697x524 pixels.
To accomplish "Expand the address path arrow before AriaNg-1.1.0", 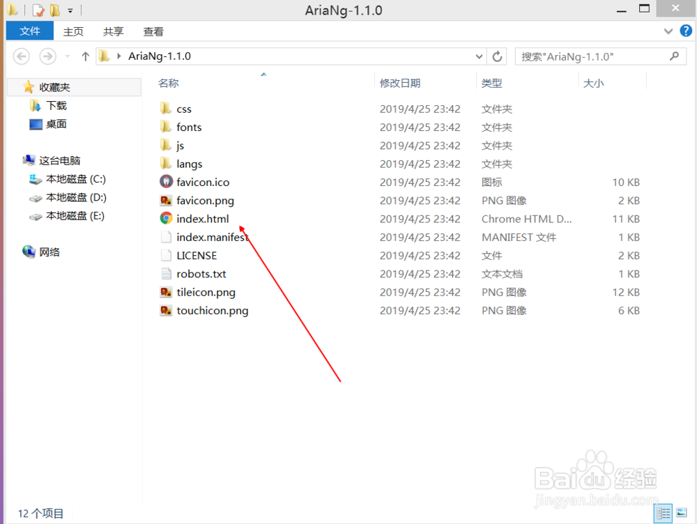I will click(x=118, y=56).
